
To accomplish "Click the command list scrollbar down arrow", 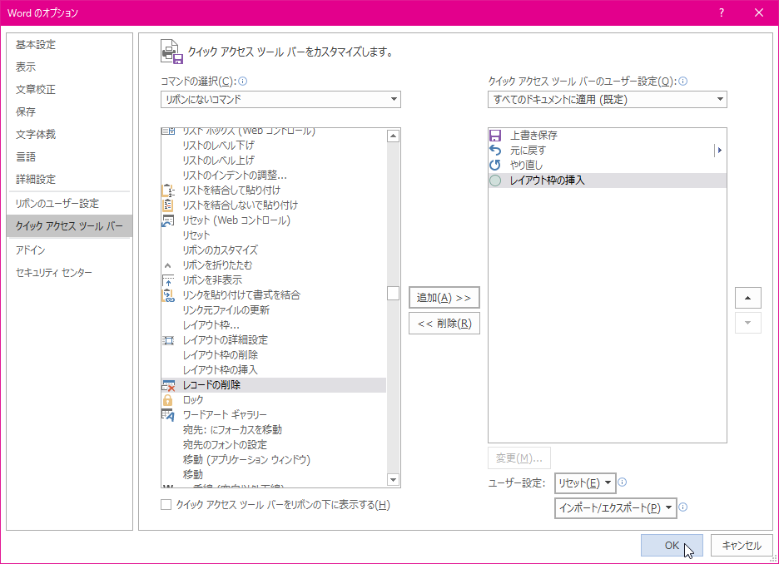I will (394, 480).
